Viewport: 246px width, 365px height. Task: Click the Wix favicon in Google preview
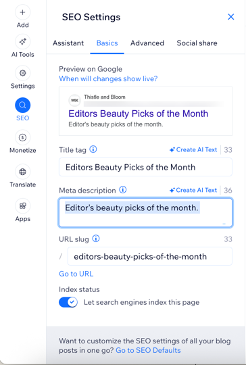click(74, 100)
